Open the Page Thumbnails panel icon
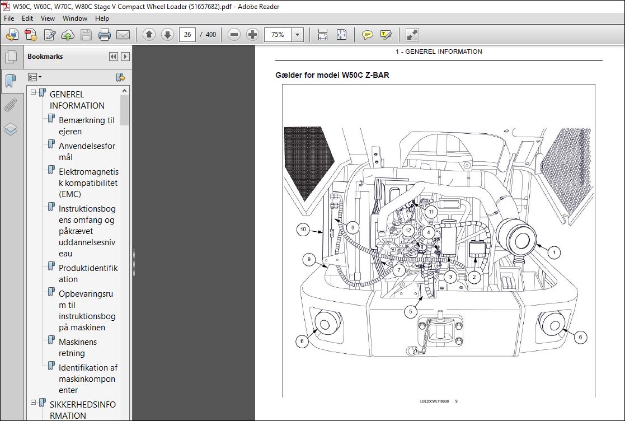Viewport: 625px width, 421px height. (11, 57)
